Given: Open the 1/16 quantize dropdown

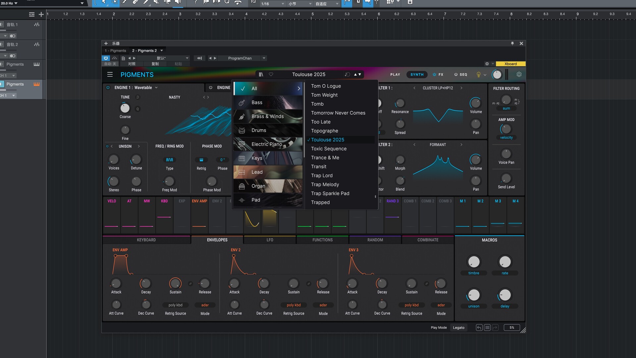Looking at the screenshot, I should (273, 4).
